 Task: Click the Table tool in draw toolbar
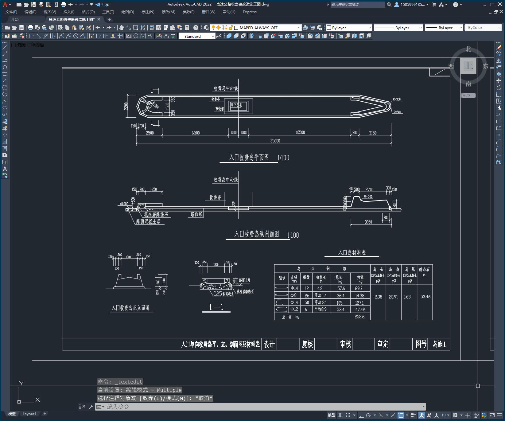(5, 162)
